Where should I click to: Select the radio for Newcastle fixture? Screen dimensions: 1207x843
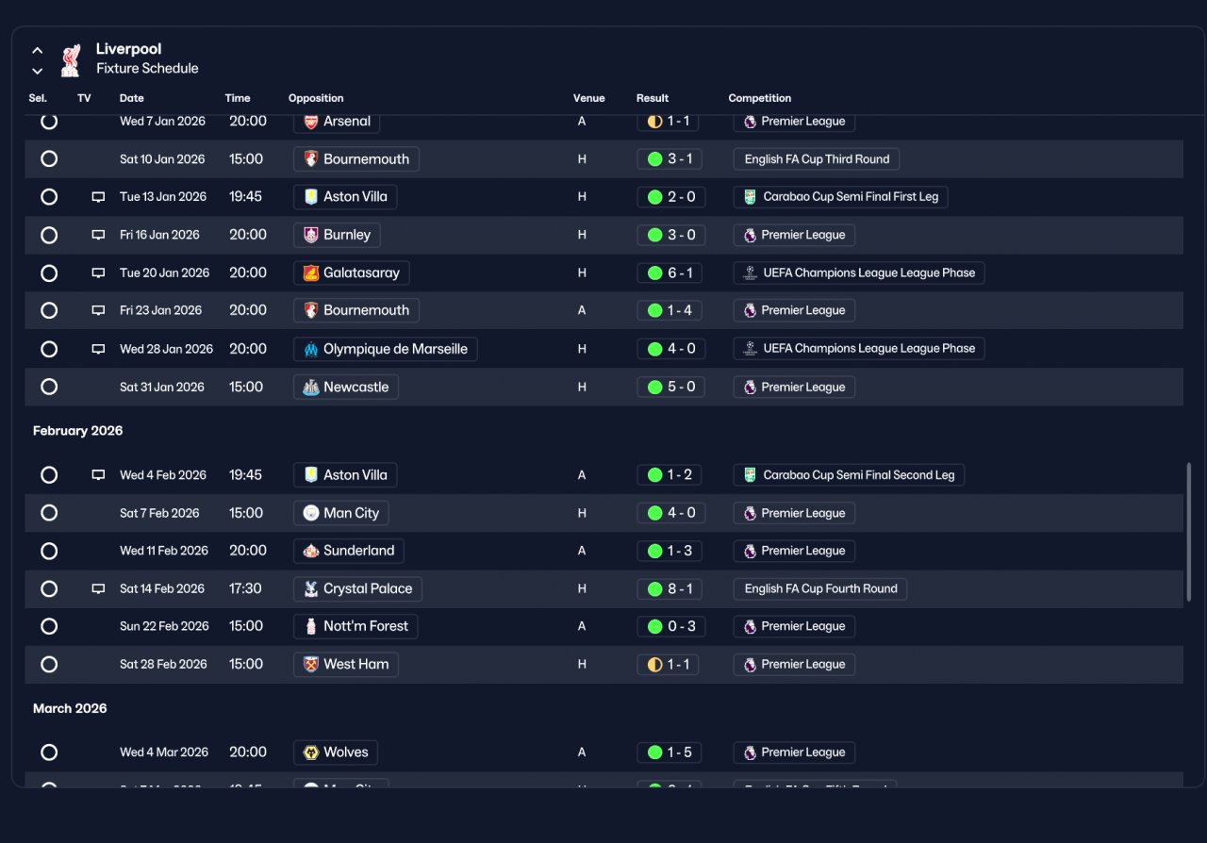click(x=49, y=387)
